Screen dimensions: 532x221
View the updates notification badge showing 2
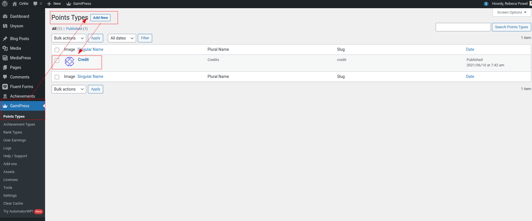point(486,4)
